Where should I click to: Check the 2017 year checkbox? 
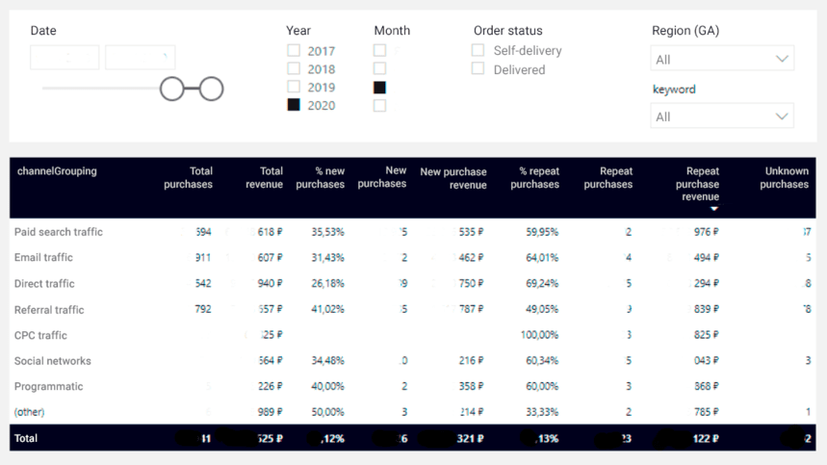[294, 51]
